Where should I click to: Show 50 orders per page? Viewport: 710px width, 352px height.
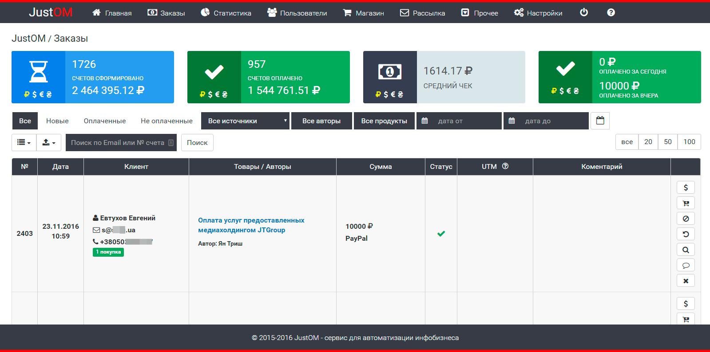[x=668, y=142]
